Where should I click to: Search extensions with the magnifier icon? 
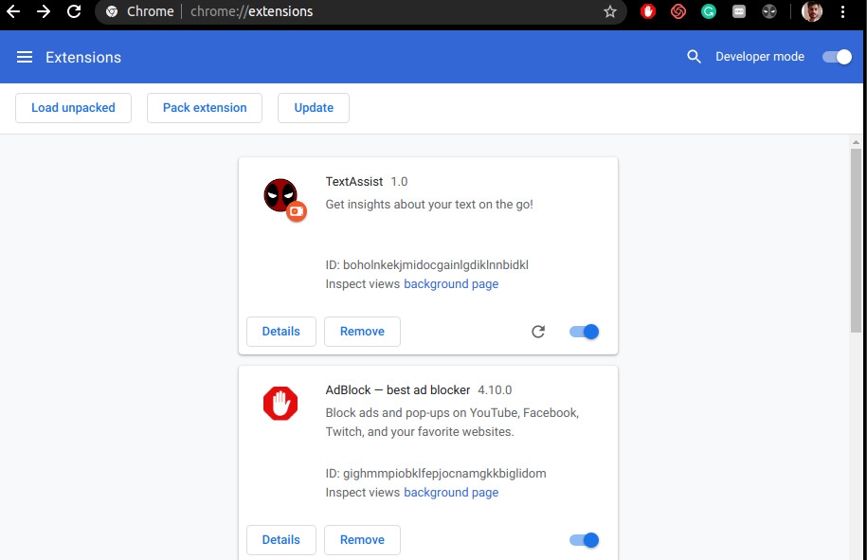[x=694, y=57]
